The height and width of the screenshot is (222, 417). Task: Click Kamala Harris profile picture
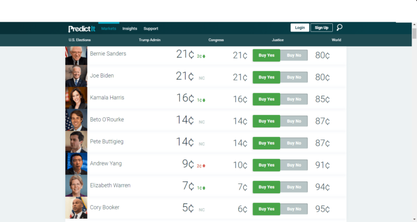click(x=76, y=98)
